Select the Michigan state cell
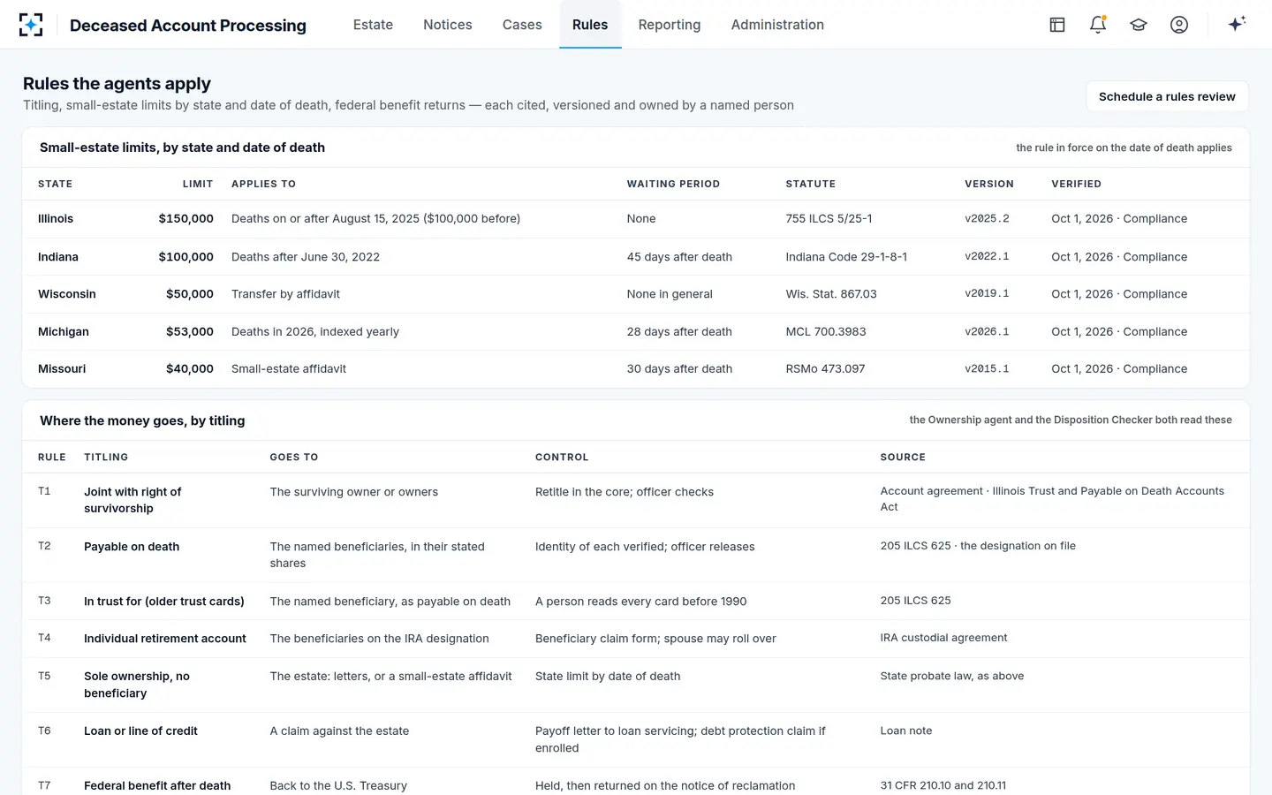The image size is (1272, 795). [x=64, y=332]
